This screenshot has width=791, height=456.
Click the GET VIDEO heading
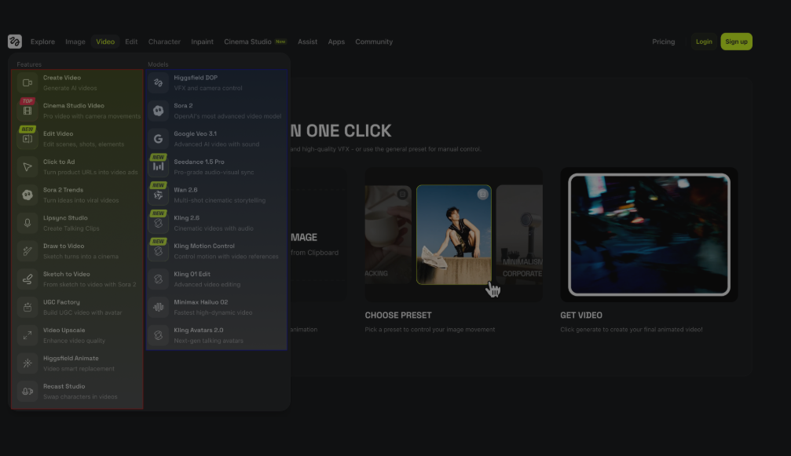point(581,316)
